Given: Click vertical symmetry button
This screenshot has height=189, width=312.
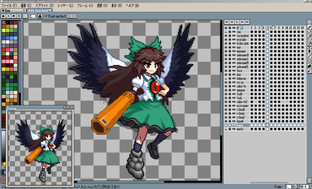Looking at the screenshot, I should coord(75,16).
